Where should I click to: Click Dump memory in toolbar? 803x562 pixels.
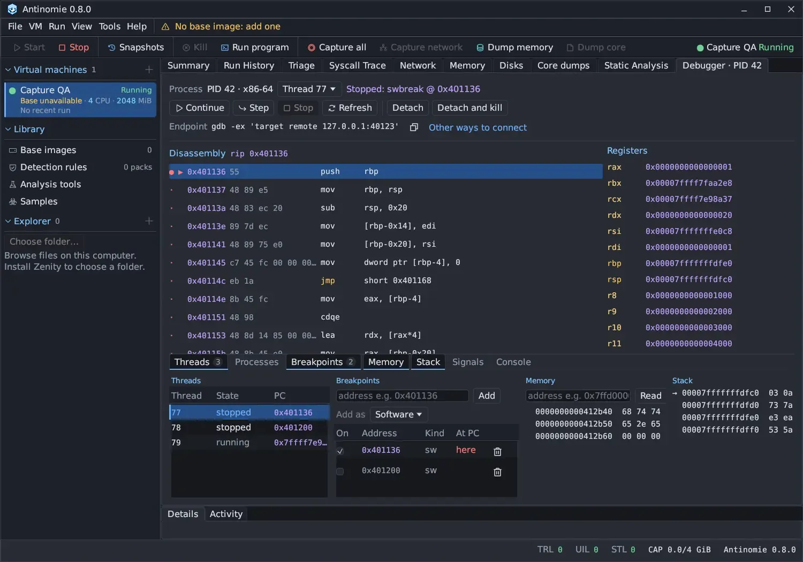tap(515, 48)
